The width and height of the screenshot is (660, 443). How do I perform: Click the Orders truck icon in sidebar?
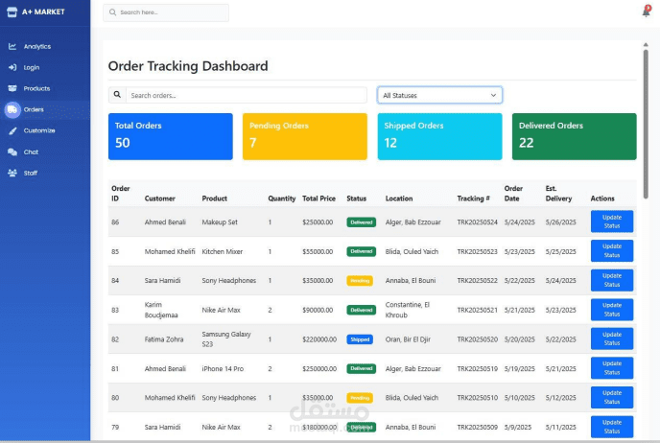pos(12,109)
